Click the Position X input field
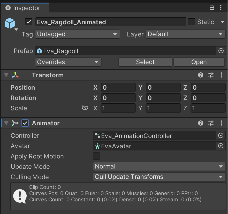The width and height of the screenshot is (228, 214). [x=118, y=88]
